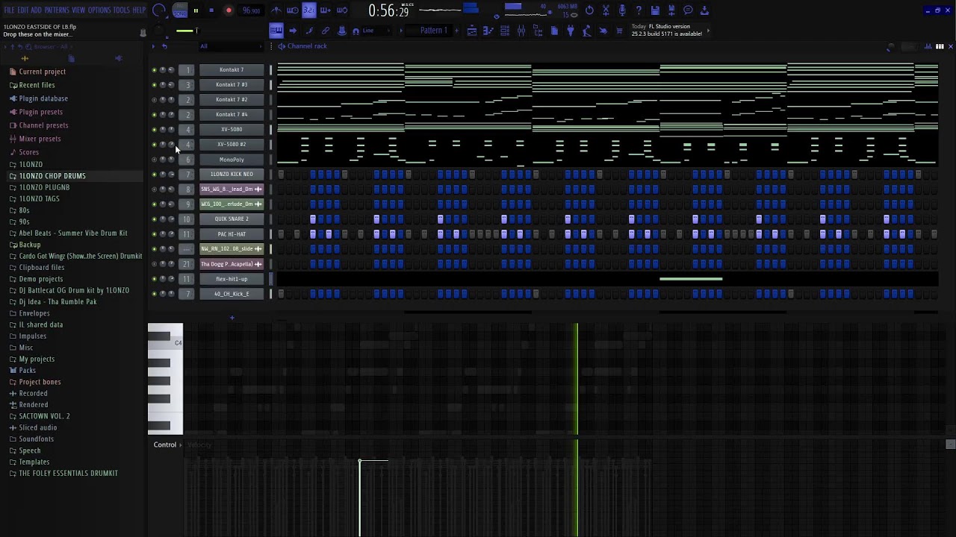The height and width of the screenshot is (537, 956).
Task: Expand the Control lane arrow
Action: point(181,445)
